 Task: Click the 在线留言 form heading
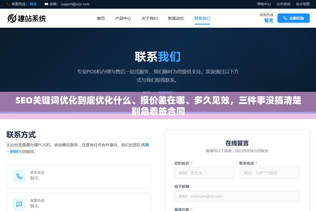237,143
